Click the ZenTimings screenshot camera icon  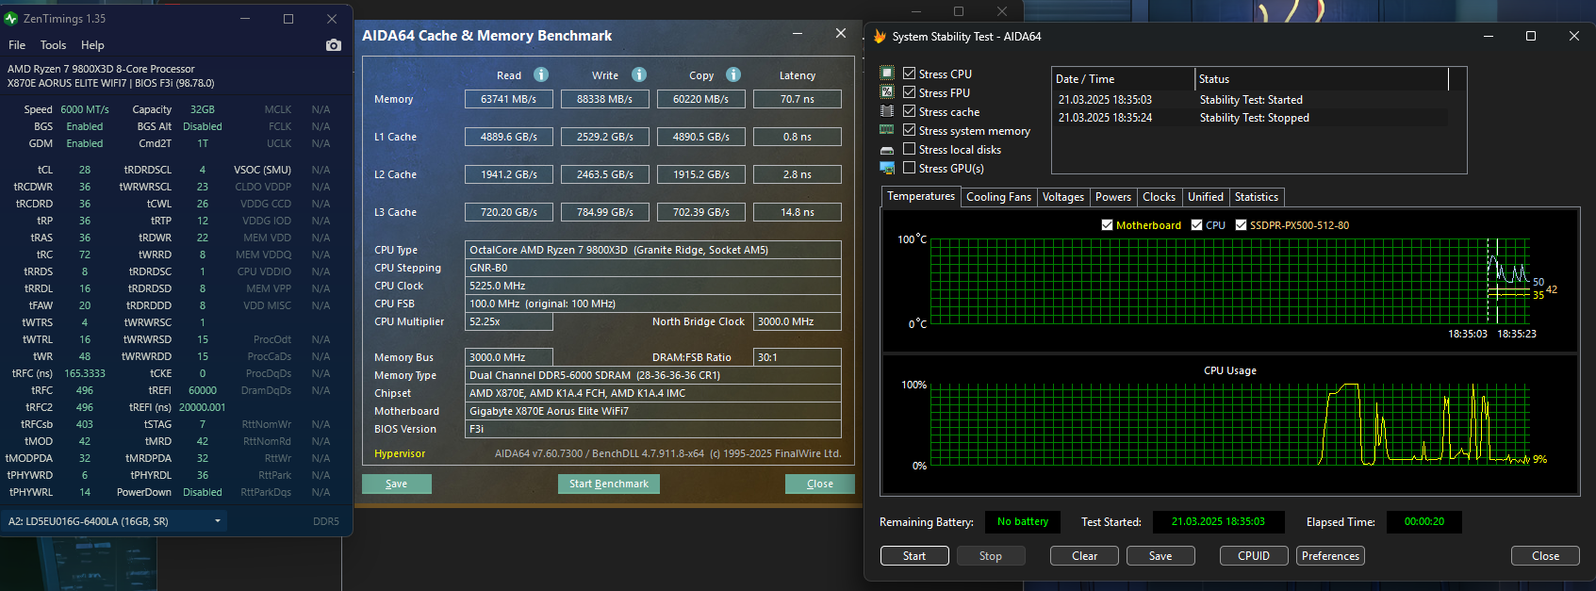coord(333,45)
